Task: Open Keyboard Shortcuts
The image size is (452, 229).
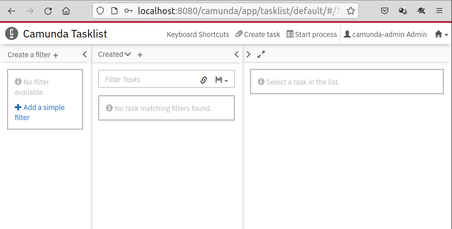Action: pyautogui.click(x=198, y=34)
